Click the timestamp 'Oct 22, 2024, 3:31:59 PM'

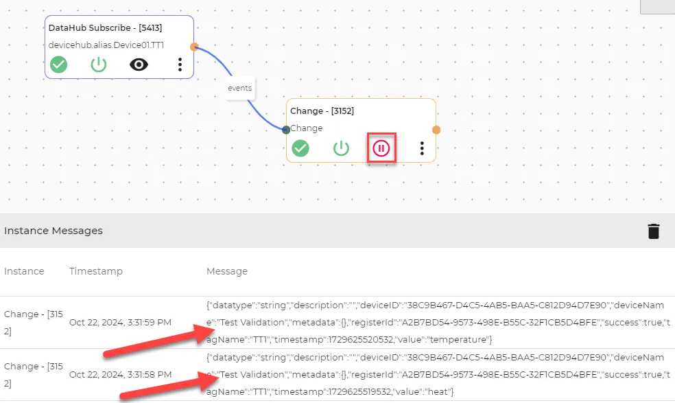[120, 323]
